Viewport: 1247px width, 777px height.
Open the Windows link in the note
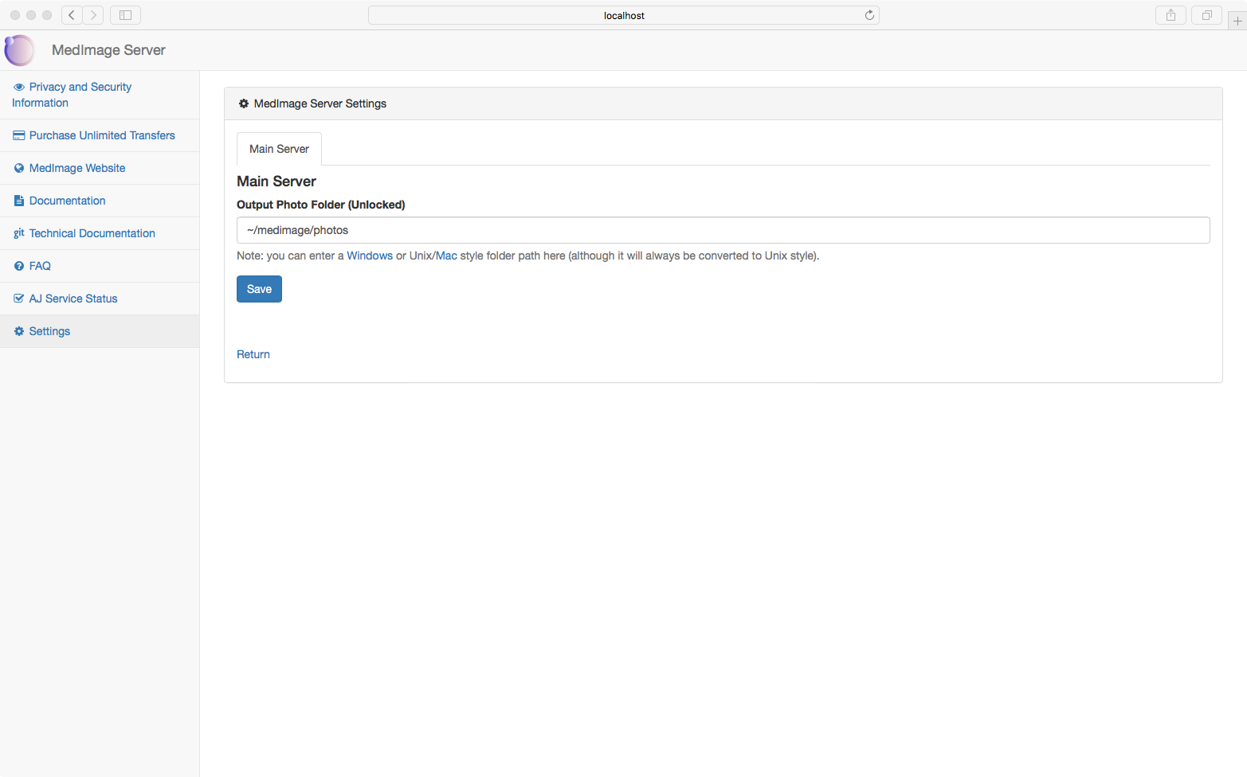(x=370, y=256)
